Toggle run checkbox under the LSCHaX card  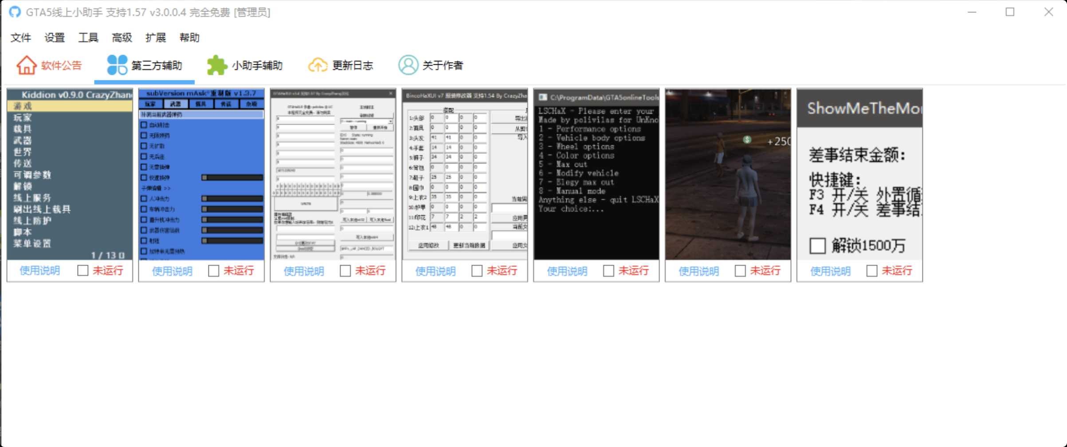tap(609, 271)
